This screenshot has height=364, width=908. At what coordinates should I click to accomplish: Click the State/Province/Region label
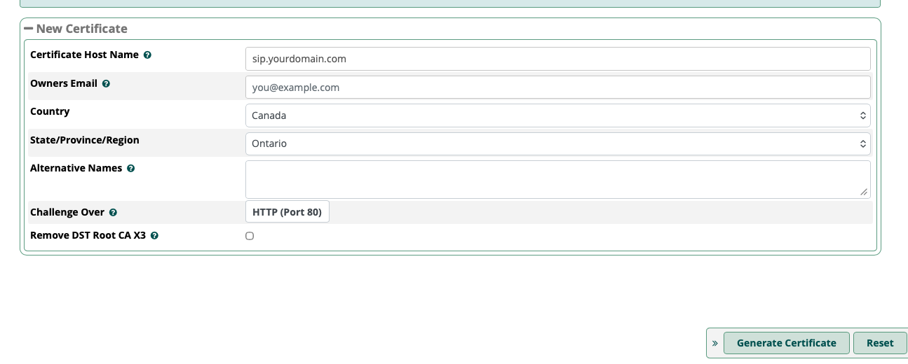pos(85,140)
